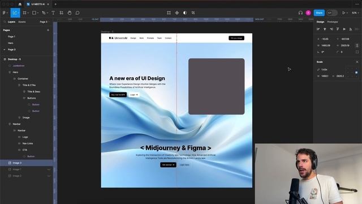Open shape tools dropdown arrow
Viewport: 362px width, 204px height.
coord(38,13)
